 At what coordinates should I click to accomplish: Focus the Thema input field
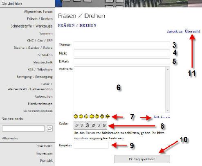click(122, 45)
